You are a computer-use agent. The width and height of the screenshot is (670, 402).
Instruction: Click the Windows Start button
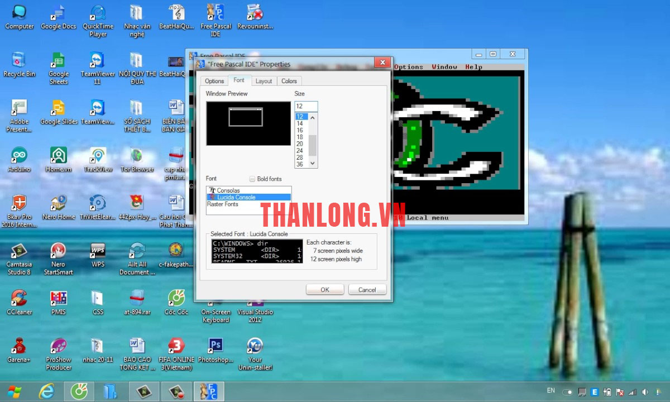pos(14,391)
